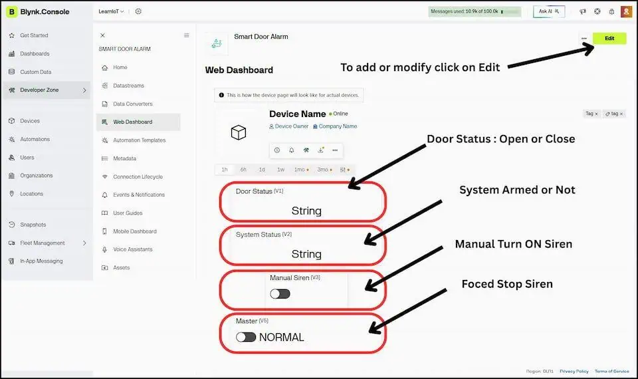Click the Edit button
The image size is (638, 379).
(x=609, y=39)
